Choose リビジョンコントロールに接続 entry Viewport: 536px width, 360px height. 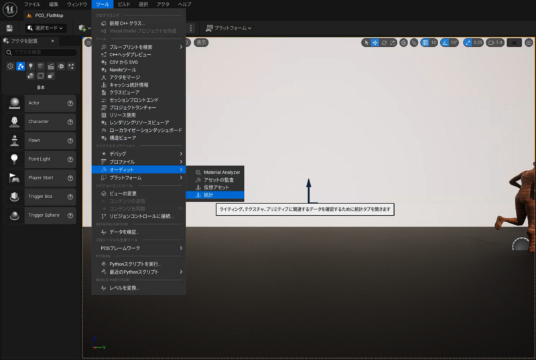139,216
